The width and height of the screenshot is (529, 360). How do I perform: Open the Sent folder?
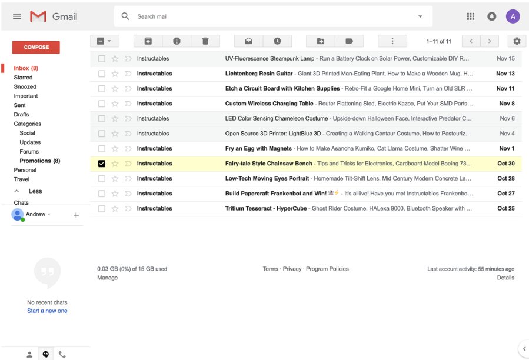tap(19, 105)
